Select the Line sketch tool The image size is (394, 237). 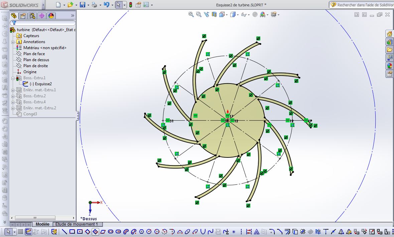pyautogui.click(x=64, y=231)
